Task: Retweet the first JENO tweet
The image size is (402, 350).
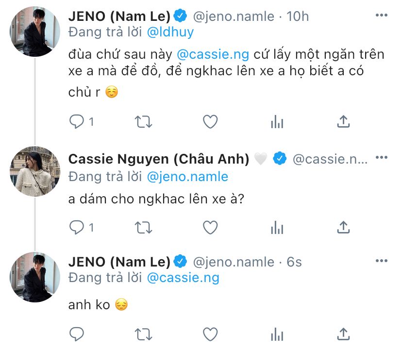Action: (143, 121)
